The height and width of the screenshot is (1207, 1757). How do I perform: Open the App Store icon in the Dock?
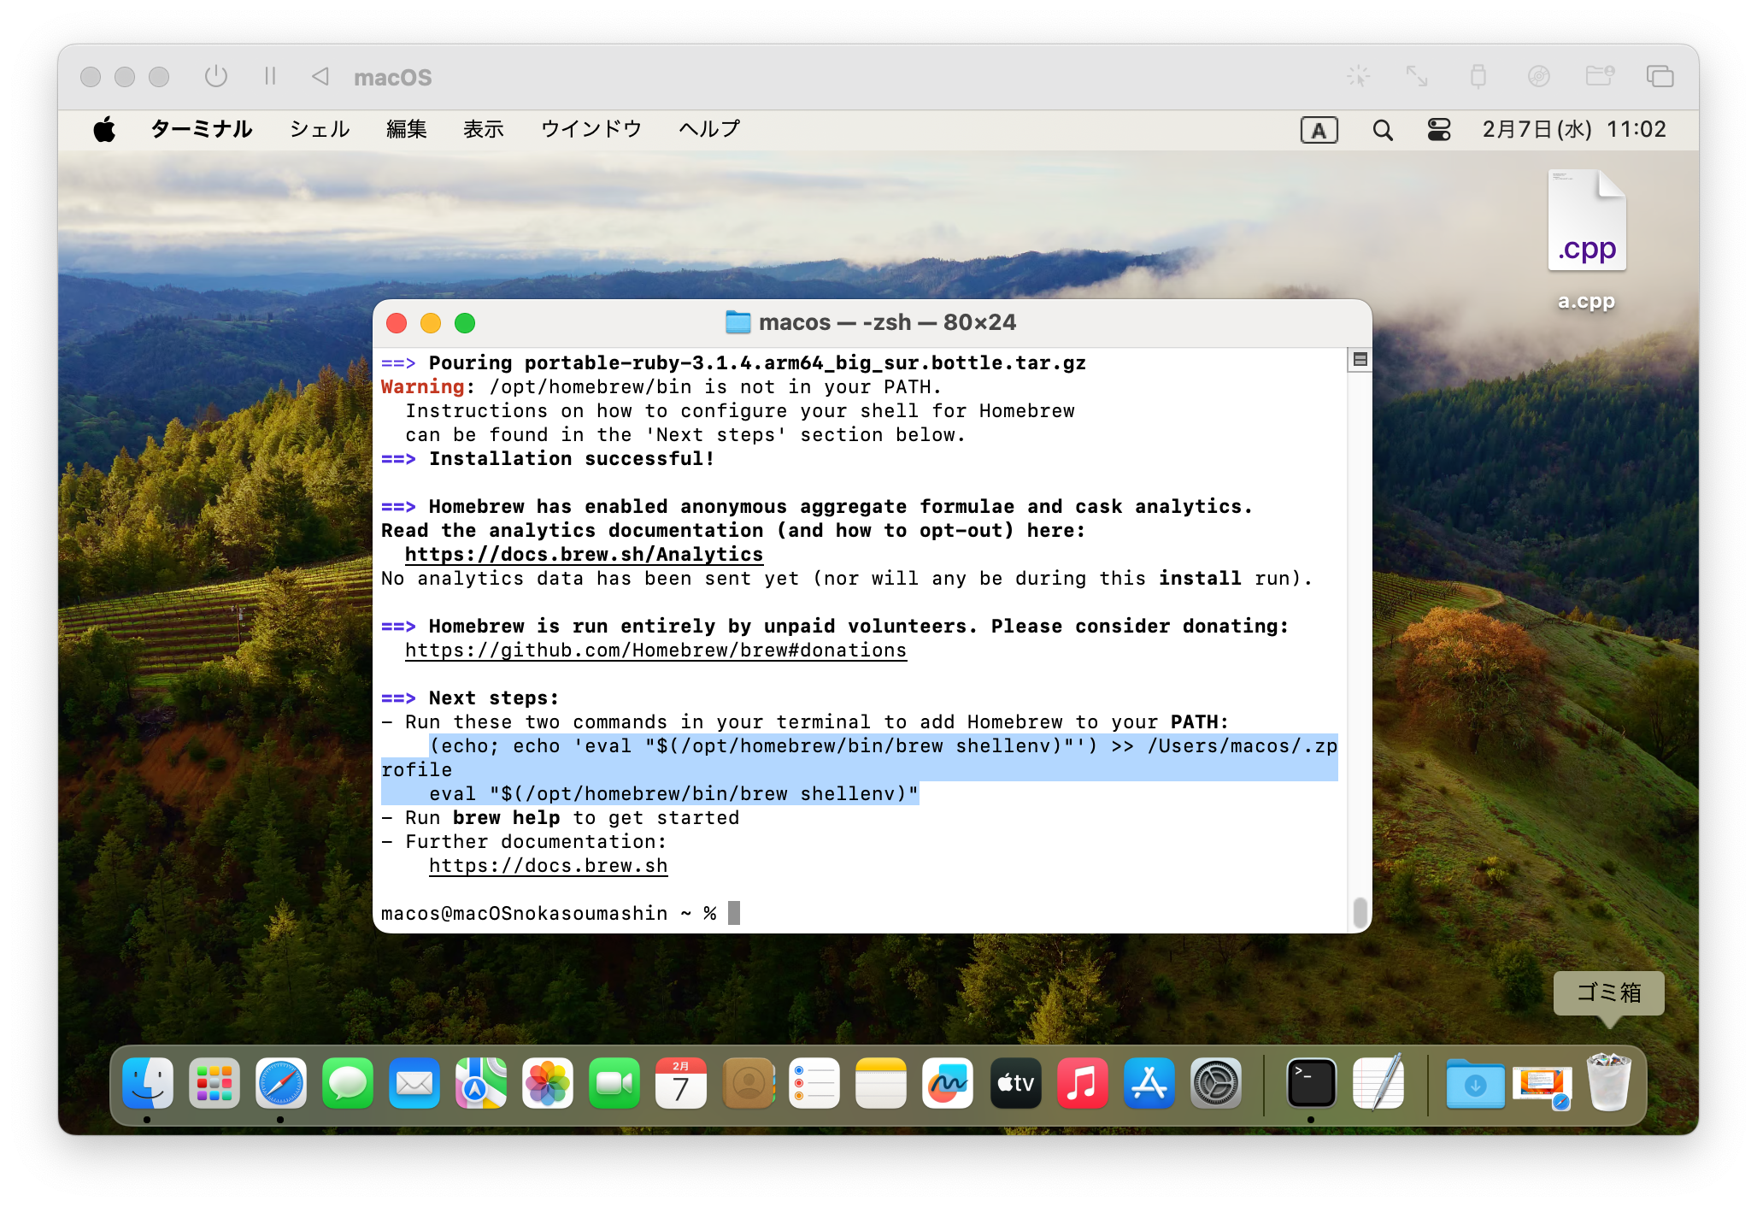click(1149, 1084)
